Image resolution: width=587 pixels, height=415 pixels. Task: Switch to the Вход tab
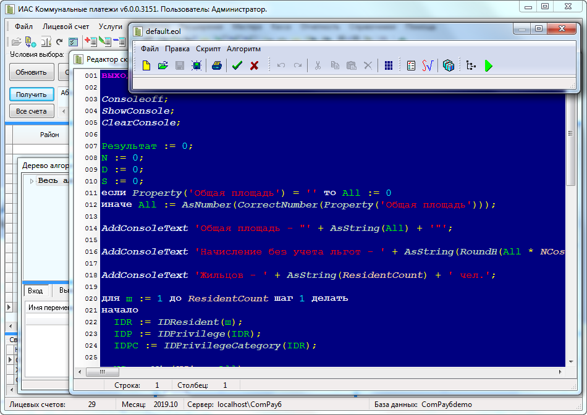(x=35, y=290)
